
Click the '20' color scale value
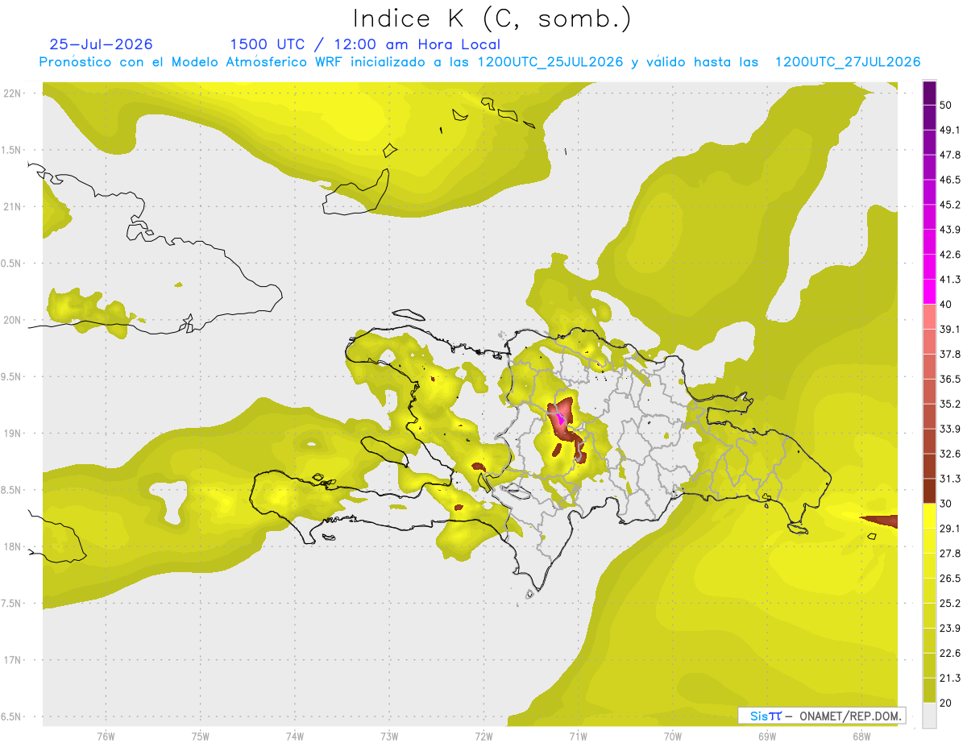click(947, 703)
